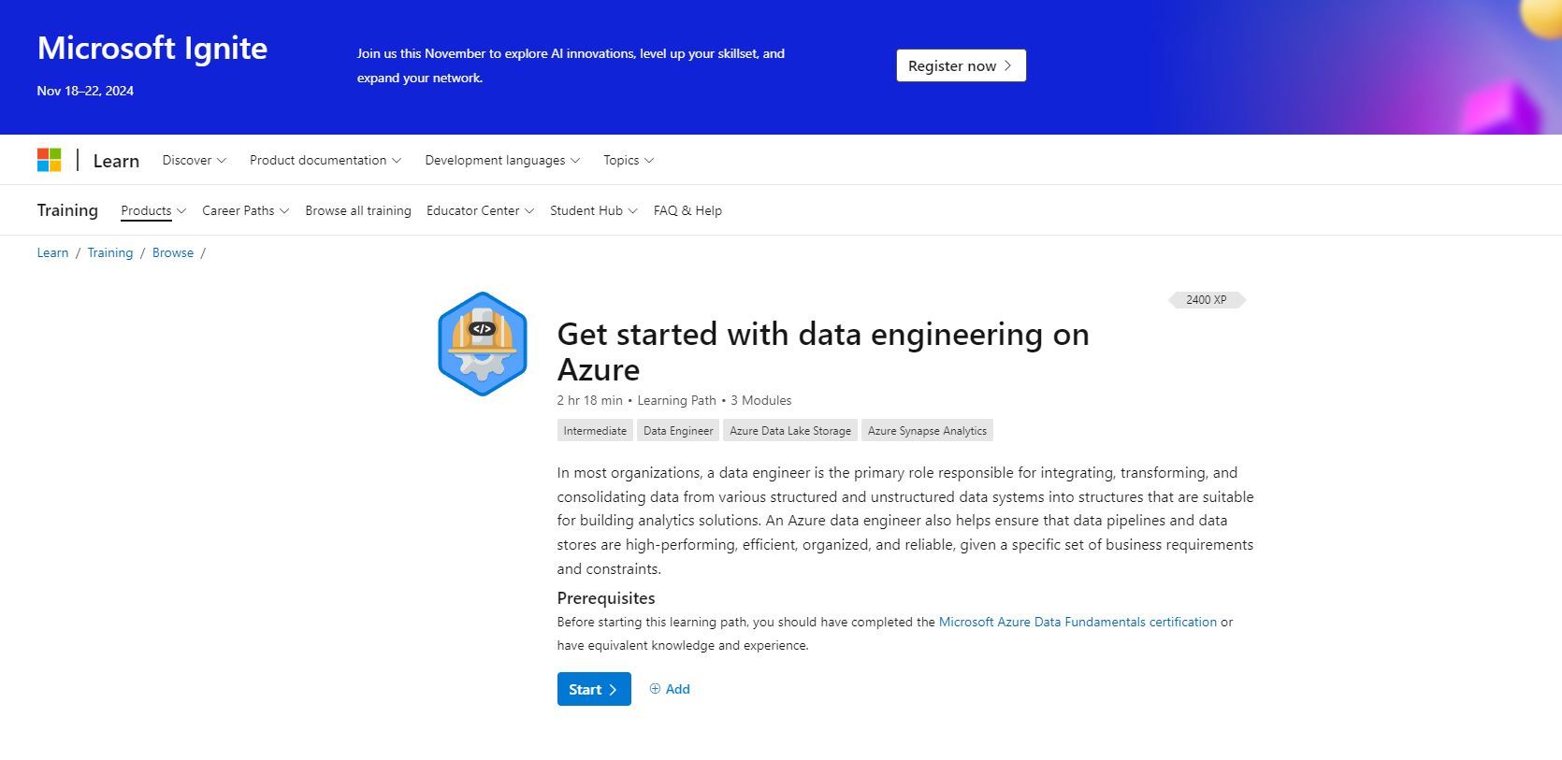
Task: Click the 2400 XP badge
Action: [x=1206, y=299]
